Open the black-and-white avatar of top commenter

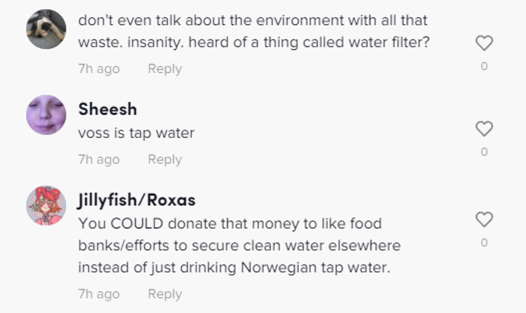coord(46,29)
